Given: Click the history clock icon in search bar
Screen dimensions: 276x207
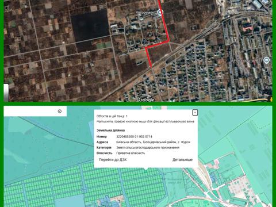Looking at the screenshot, I should 60,111.
